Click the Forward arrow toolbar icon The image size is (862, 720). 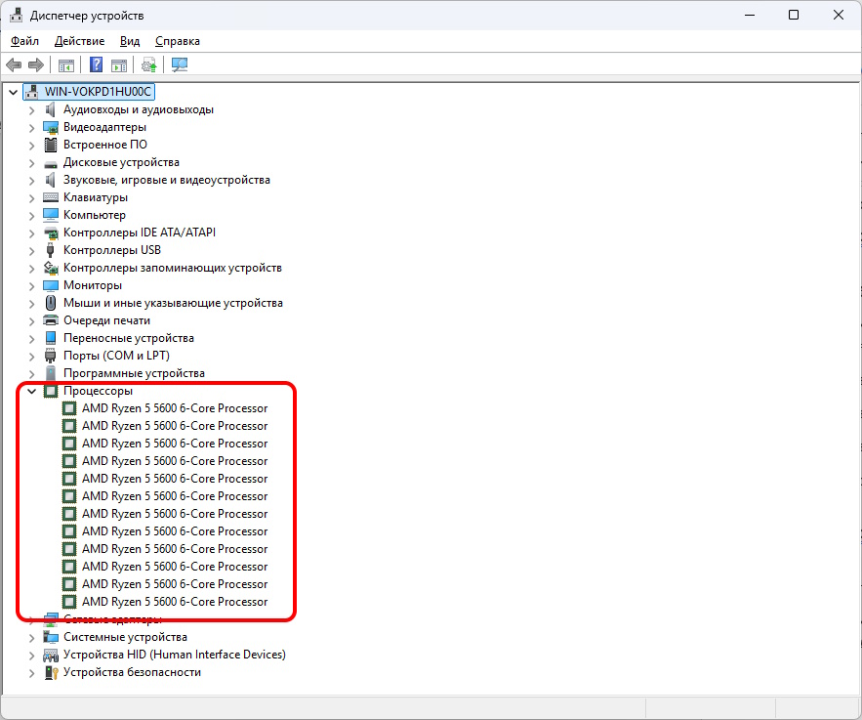pos(36,64)
